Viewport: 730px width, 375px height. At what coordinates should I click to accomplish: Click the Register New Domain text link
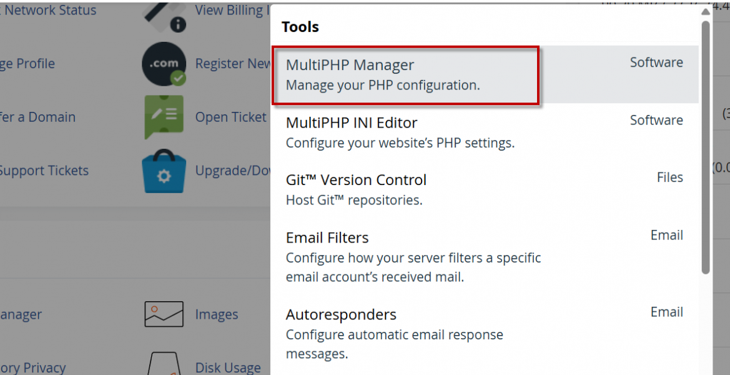[x=232, y=64]
